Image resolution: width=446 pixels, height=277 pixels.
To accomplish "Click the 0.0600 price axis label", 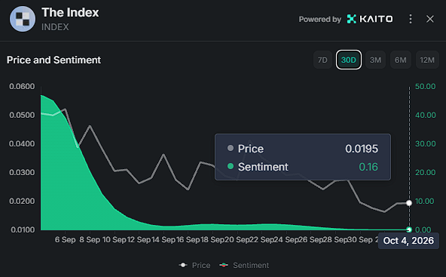I will coord(22,86).
